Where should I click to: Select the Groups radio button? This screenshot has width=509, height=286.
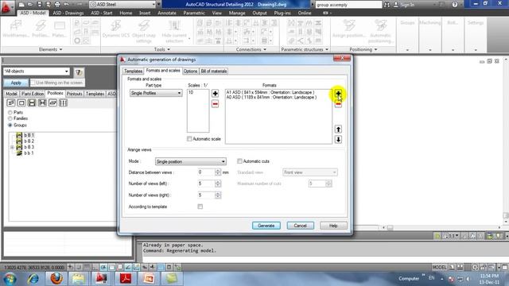(x=10, y=126)
